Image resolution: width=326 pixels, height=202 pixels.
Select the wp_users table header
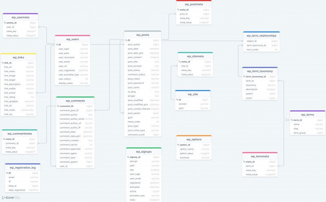tap(73, 39)
